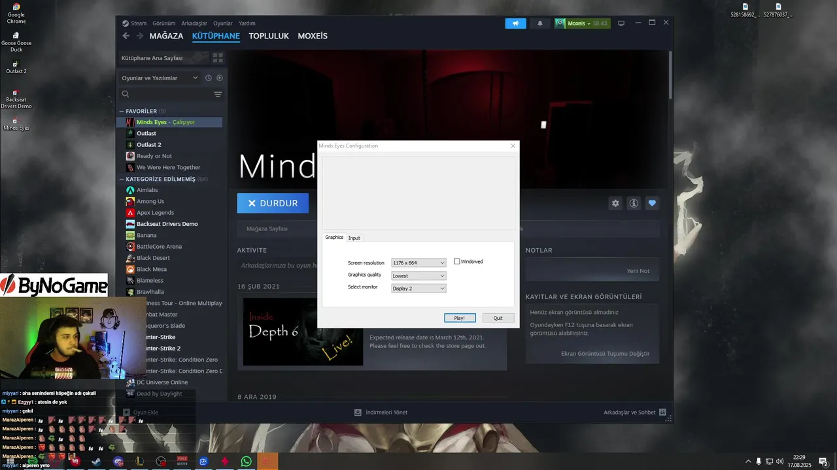Screen dimensions: 837x470
Task: Open the TOPLULUK section
Action: (x=269, y=36)
